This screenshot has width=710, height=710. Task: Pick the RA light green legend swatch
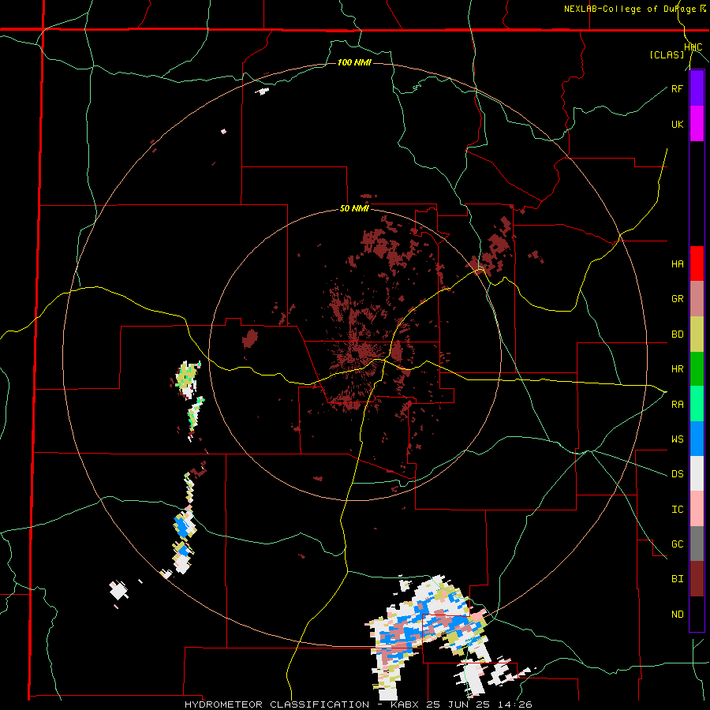pos(697,404)
